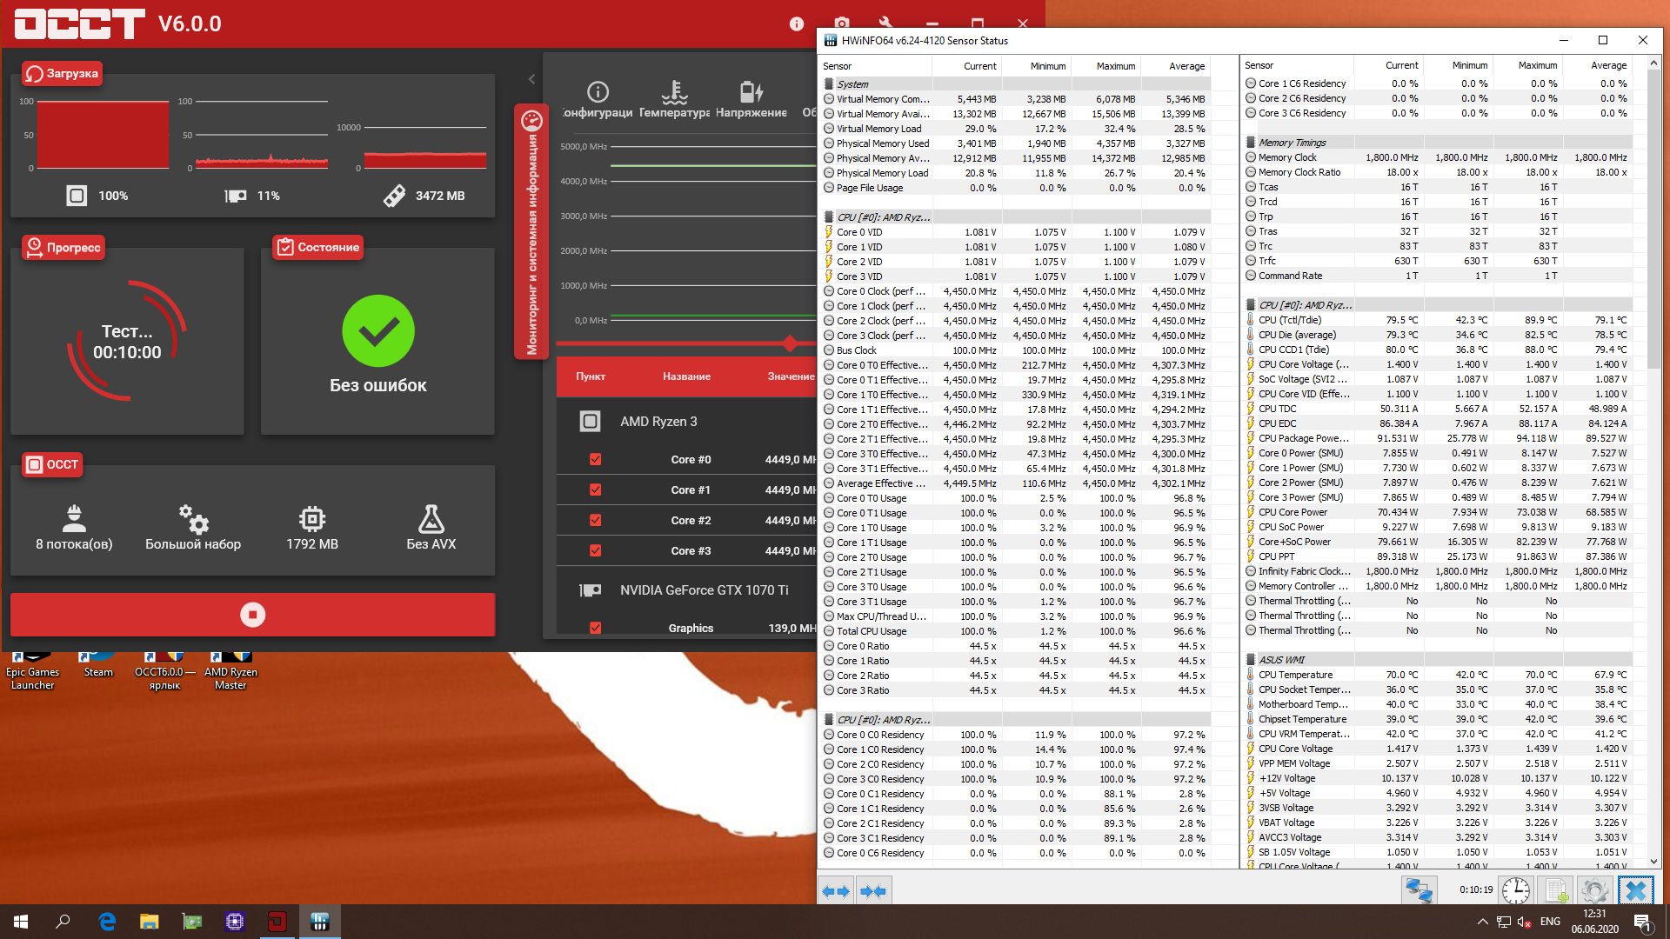
Task: Toggle the Core #2 checkbox
Action: tap(596, 520)
